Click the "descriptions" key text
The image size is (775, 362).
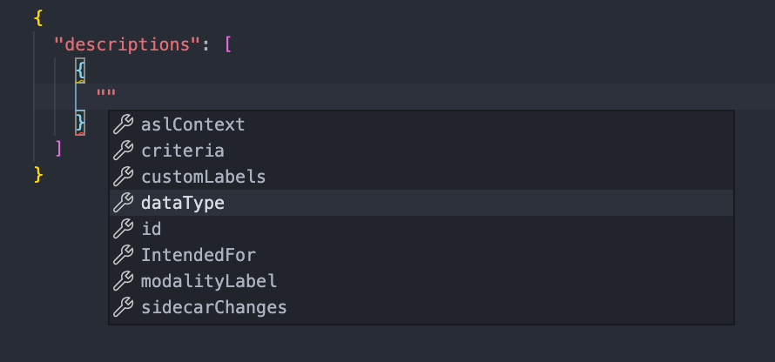126,44
